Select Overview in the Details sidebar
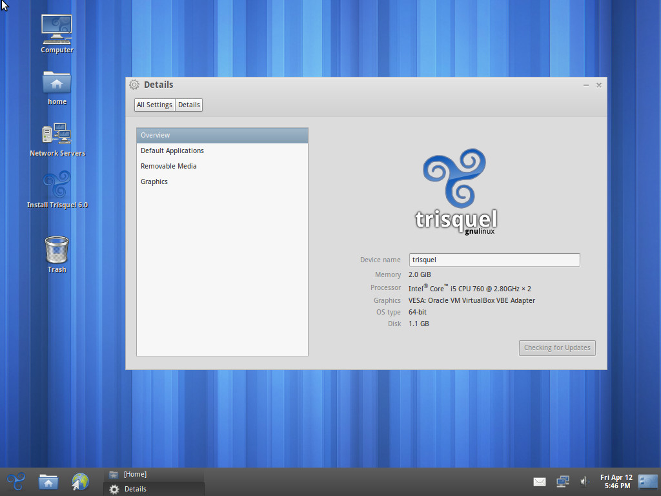 point(222,136)
